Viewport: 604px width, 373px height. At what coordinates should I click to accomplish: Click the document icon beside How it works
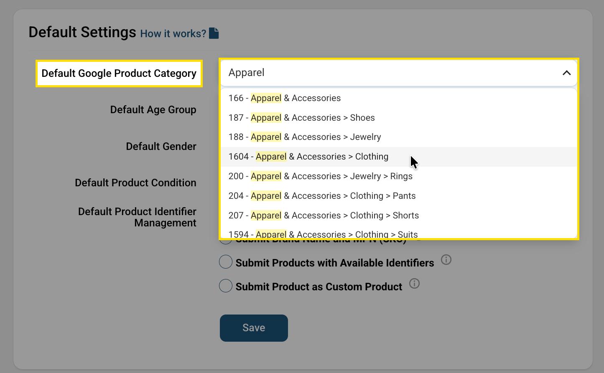click(x=214, y=33)
